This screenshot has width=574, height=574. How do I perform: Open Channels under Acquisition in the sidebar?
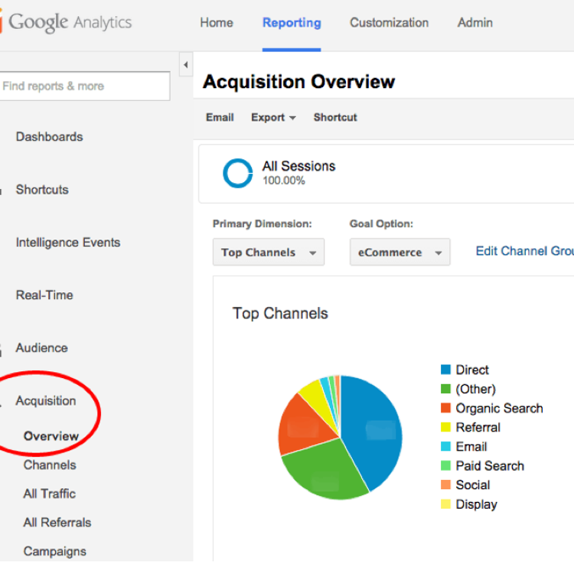[50, 465]
